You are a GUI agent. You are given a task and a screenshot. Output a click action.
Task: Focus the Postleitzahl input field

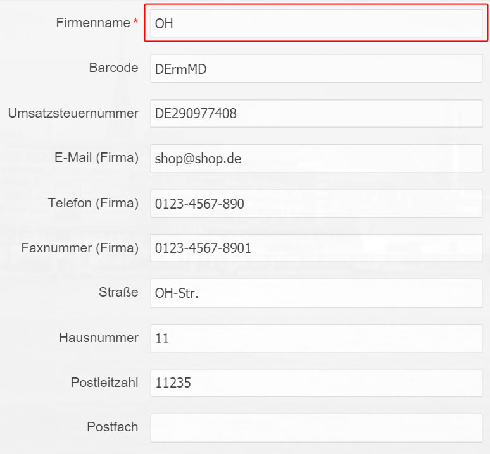coord(317,383)
